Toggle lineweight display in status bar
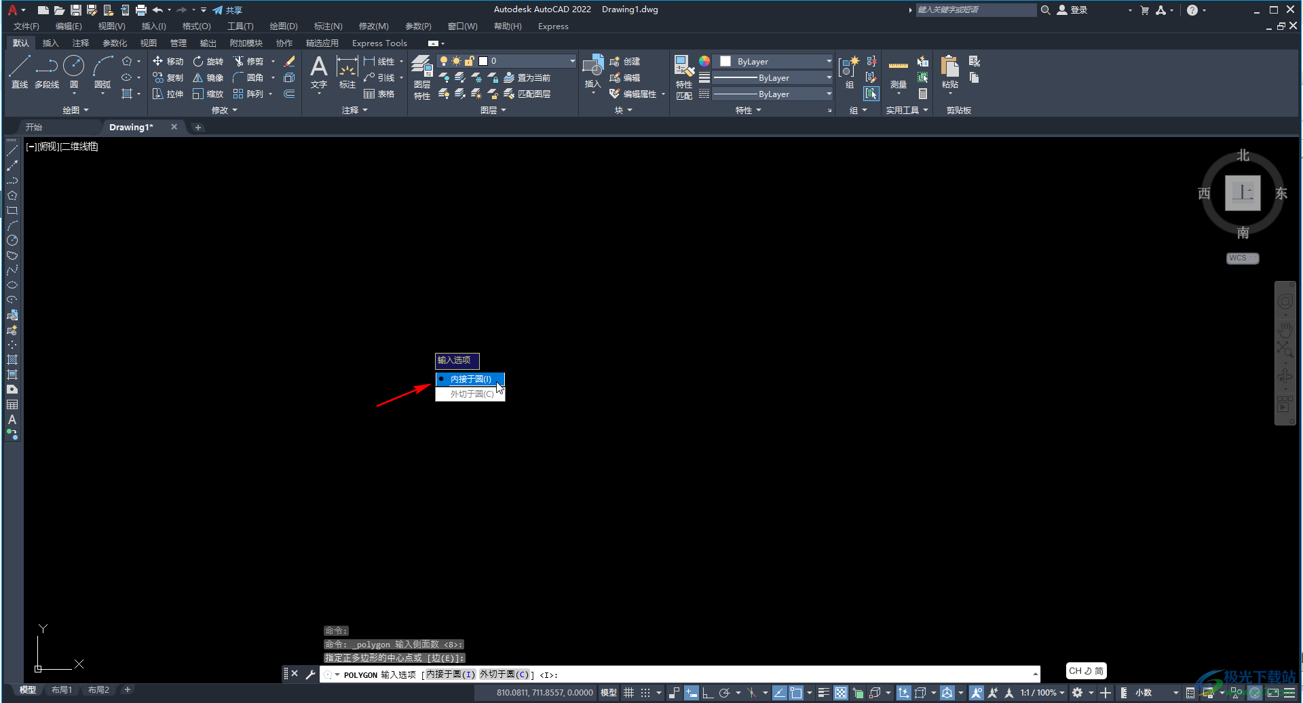Viewport: 1303px width, 703px height. (x=823, y=693)
